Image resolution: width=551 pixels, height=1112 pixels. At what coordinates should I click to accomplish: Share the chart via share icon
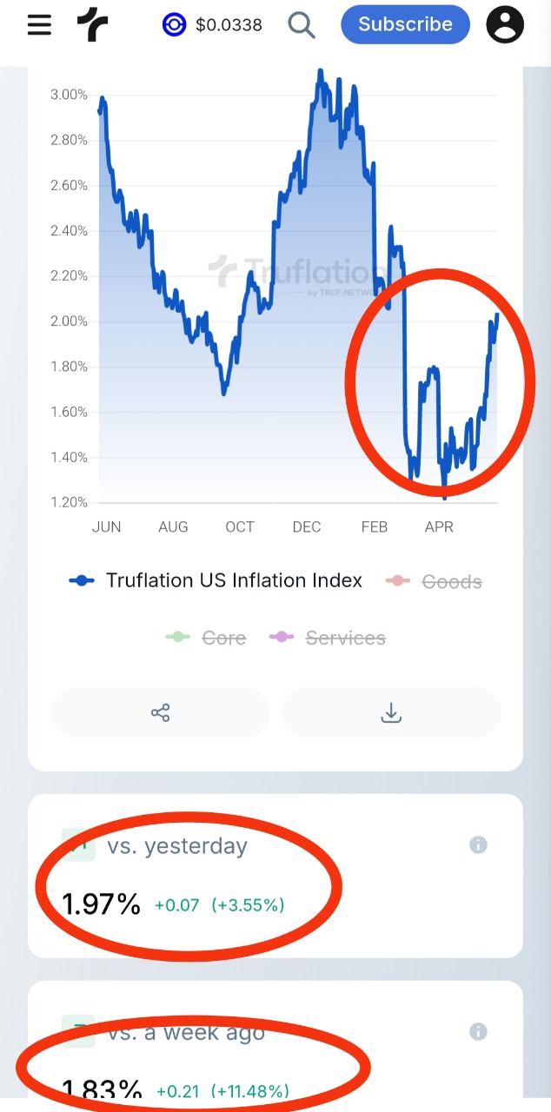tap(160, 713)
